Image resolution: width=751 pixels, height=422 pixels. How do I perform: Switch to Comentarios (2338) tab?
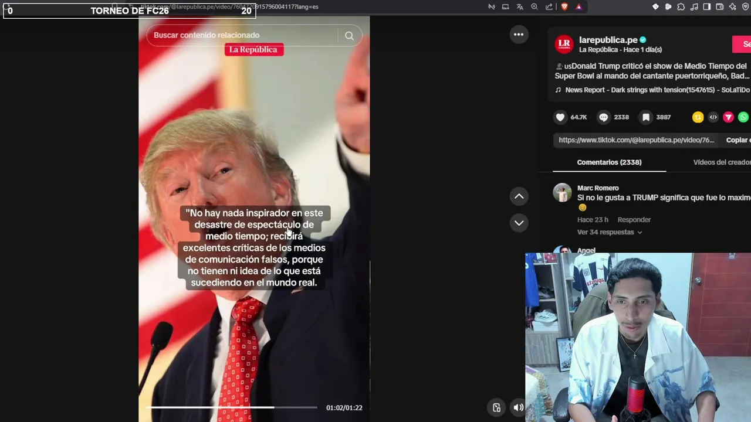(609, 162)
